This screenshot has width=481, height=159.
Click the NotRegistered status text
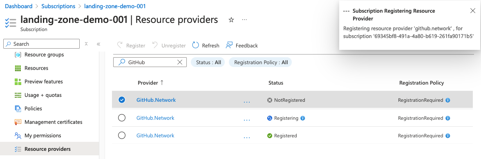coord(290,100)
